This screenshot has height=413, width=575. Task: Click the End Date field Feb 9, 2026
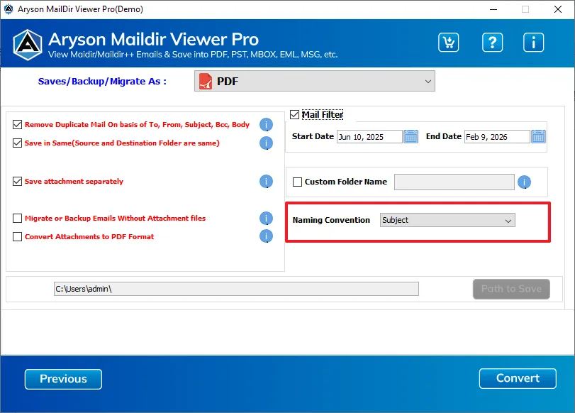coord(497,137)
